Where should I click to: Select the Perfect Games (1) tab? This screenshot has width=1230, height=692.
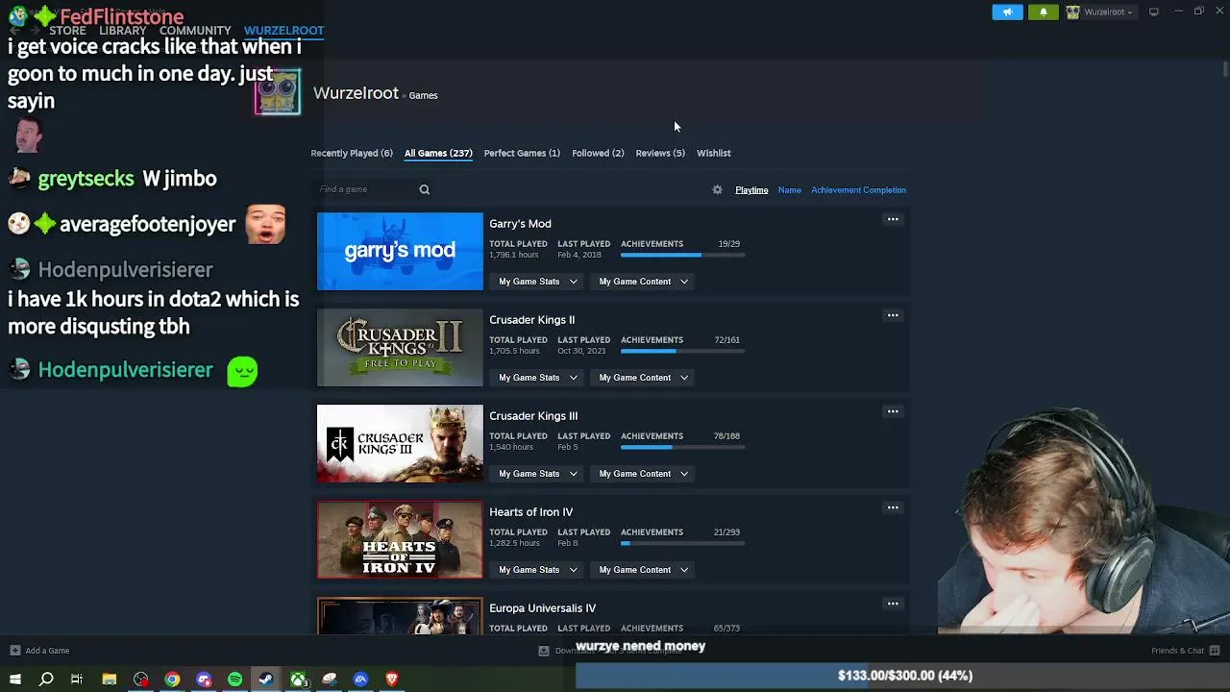tap(522, 153)
